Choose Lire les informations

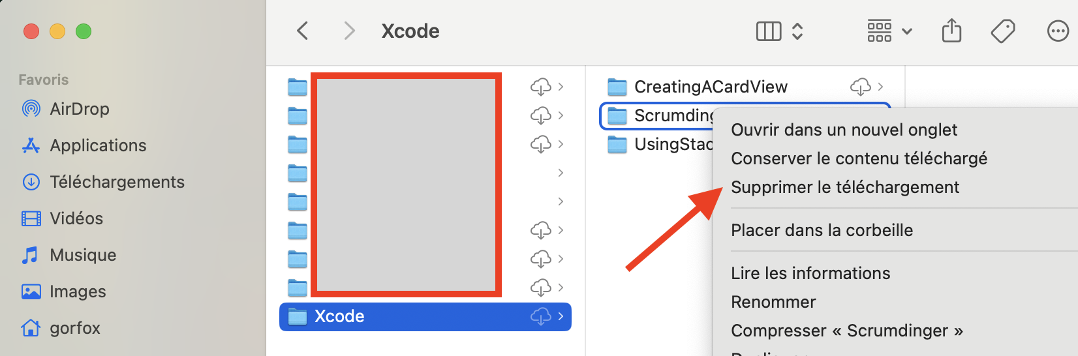tap(810, 273)
